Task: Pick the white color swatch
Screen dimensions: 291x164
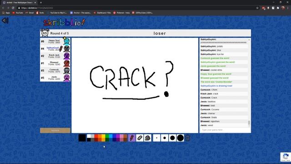Action: pyautogui.click(x=89, y=136)
